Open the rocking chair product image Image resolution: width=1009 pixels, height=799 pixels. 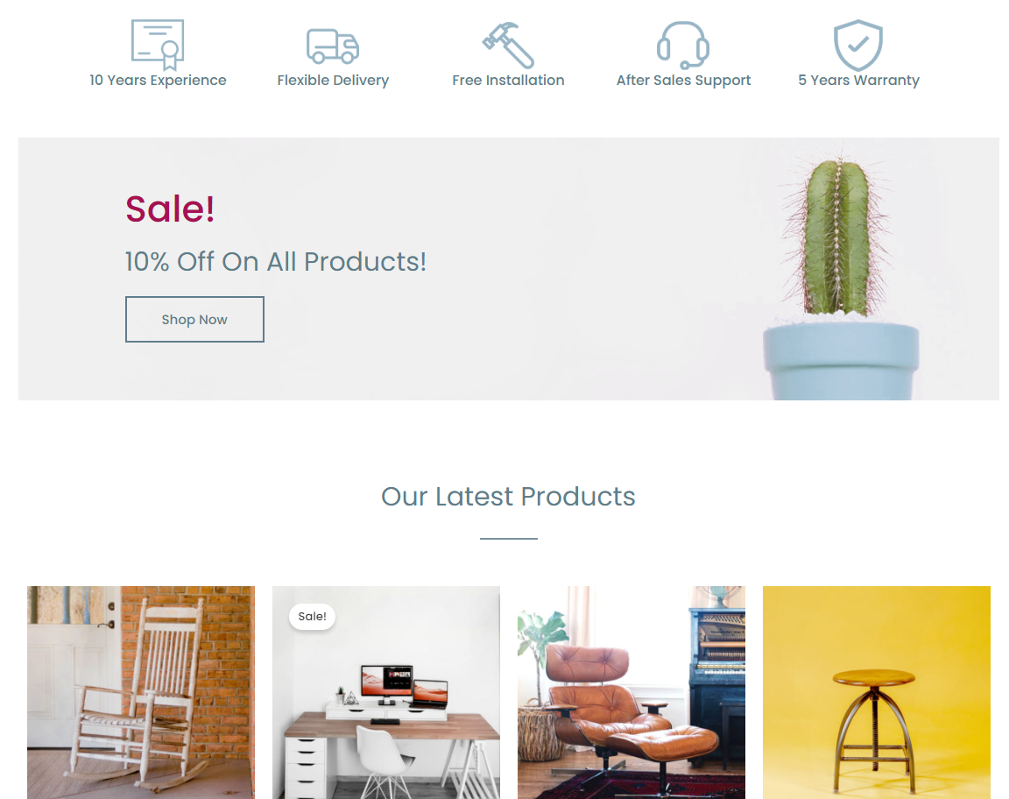click(141, 692)
